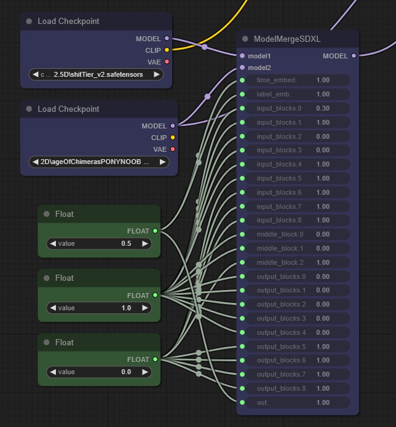Screen dimensions: 396x427
Task: Click the output_blocks.0 input port
Action: click(x=242, y=276)
